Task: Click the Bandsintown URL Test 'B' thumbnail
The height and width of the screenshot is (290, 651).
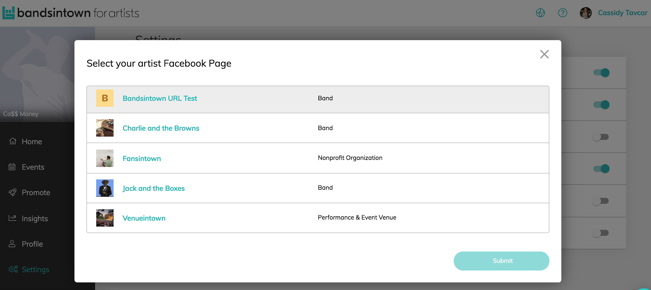Action: click(105, 98)
